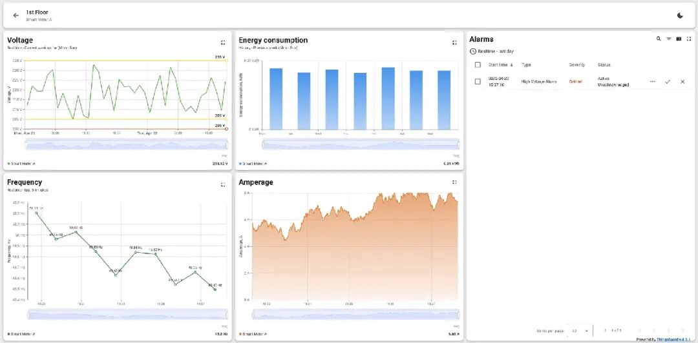Viewport: 698px width, 343px height.
Task: Expand the Frequency widget to fullscreen
Action: [223, 184]
